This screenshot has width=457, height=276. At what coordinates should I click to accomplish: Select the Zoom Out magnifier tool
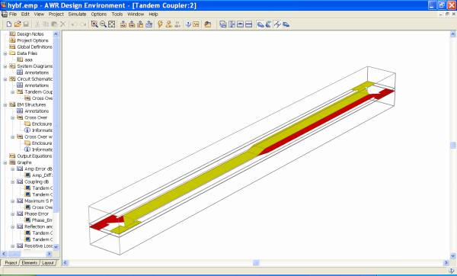[103, 24]
